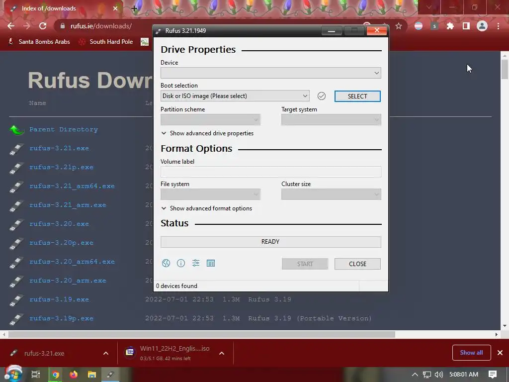The height and width of the screenshot is (382, 509).
Task: Open the Device dropdown in Rufus
Action: tap(271, 73)
